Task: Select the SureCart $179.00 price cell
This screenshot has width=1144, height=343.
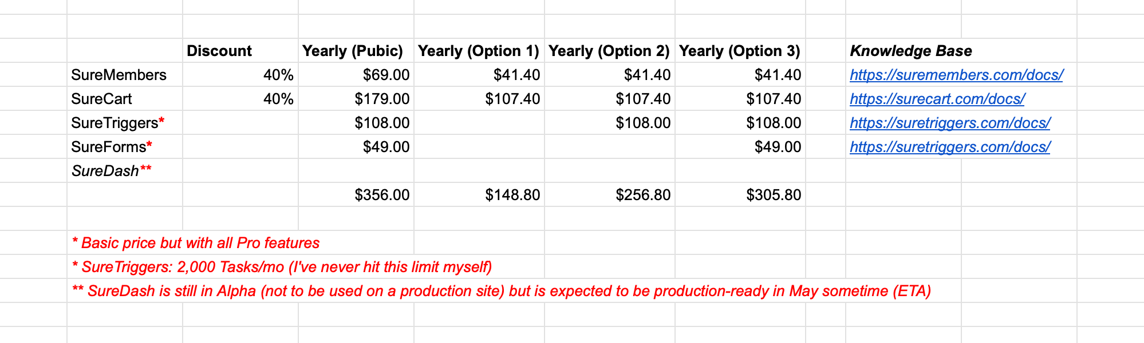Action: click(382, 99)
